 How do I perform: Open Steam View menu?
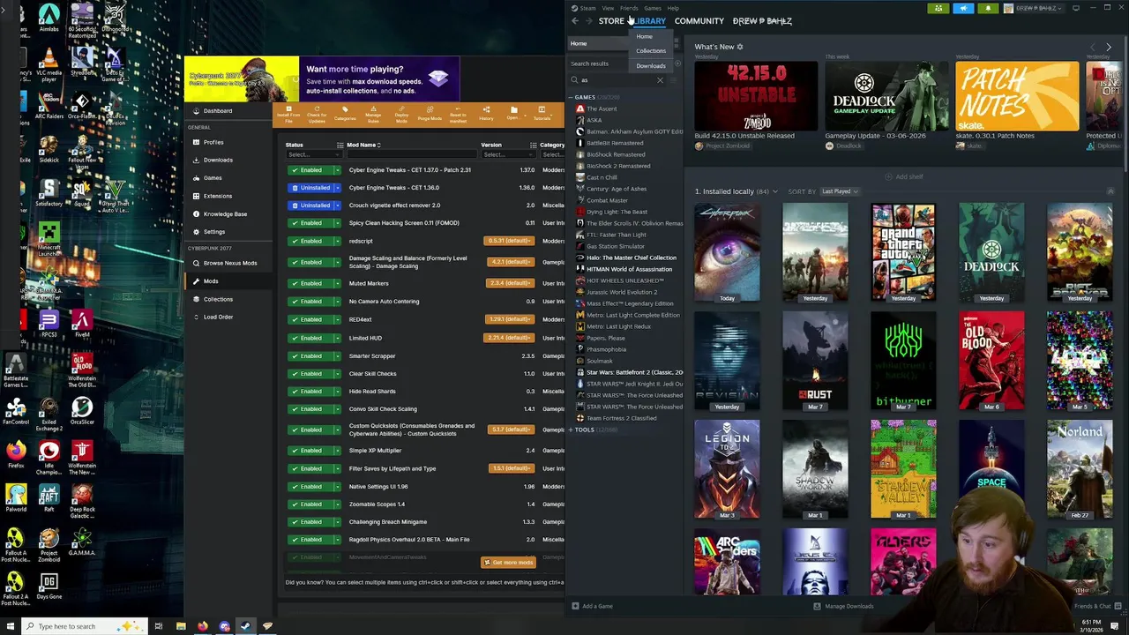pyautogui.click(x=608, y=8)
